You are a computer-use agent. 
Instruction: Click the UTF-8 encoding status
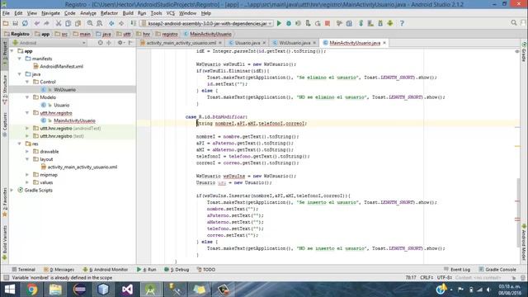(445, 277)
